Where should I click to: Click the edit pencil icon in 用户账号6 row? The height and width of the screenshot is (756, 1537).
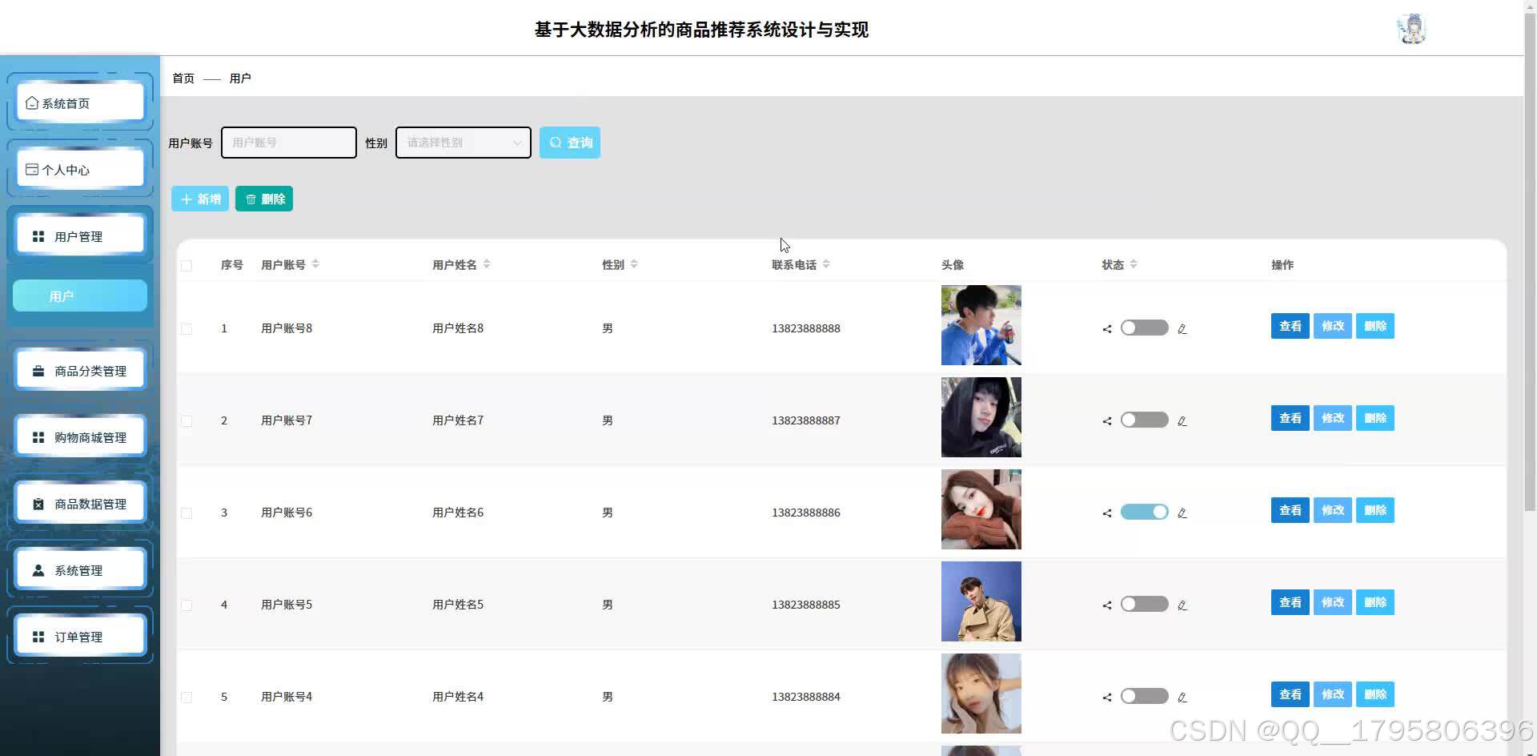pyautogui.click(x=1182, y=513)
